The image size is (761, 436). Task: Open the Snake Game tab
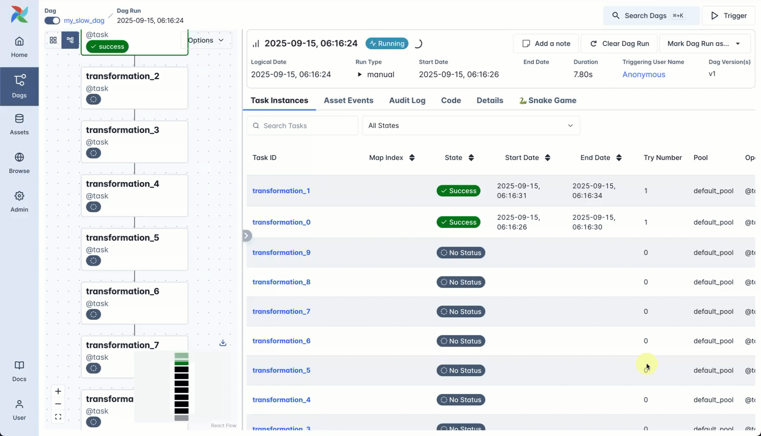point(547,100)
